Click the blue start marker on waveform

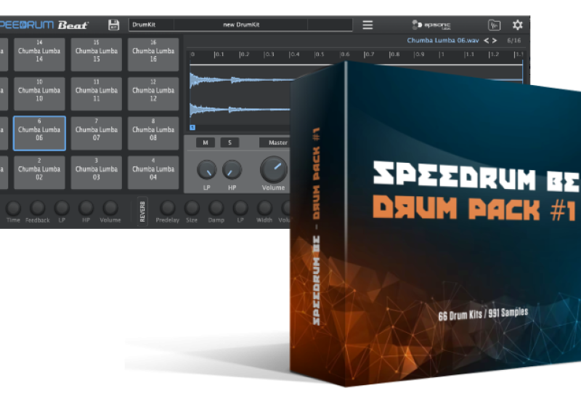[x=192, y=126]
